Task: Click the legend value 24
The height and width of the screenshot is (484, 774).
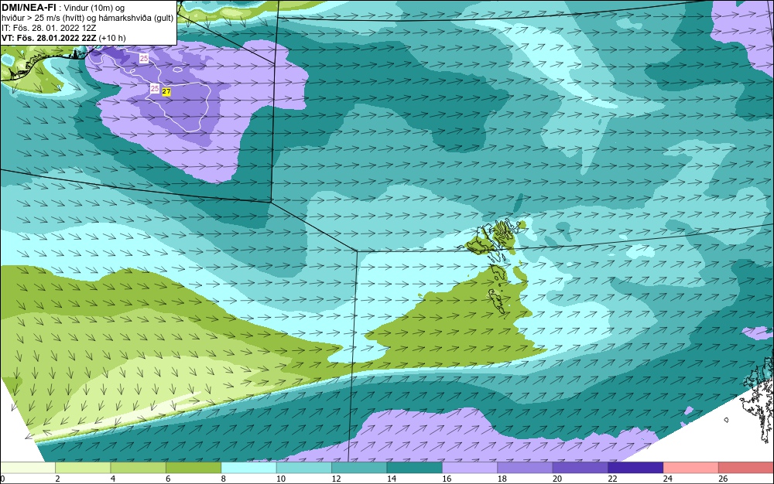Action: [668, 479]
